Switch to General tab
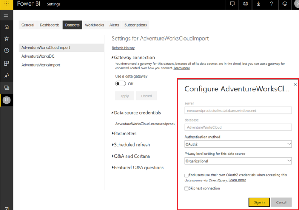The width and height of the screenshot is (299, 210). [x=28, y=25]
